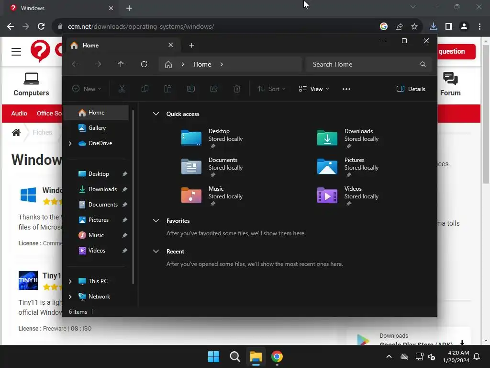The height and width of the screenshot is (368, 490).
Task: Click the Paste clipboard icon in File Explorer
Action: click(168, 89)
